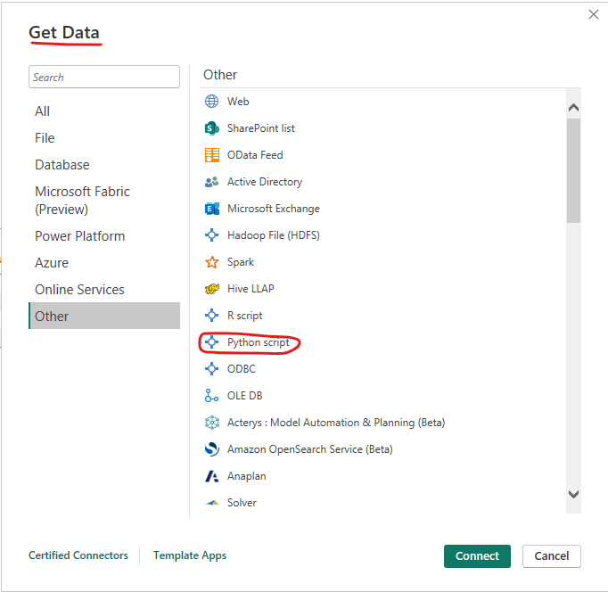Viewport: 608px width, 592px height.
Task: Open the Certified Connectors link
Action: [78, 555]
